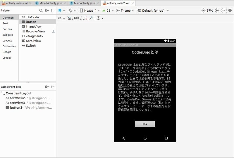234x158 pixels.
Task: Close the Main2Activity.java tab
Action: pos(65,3)
